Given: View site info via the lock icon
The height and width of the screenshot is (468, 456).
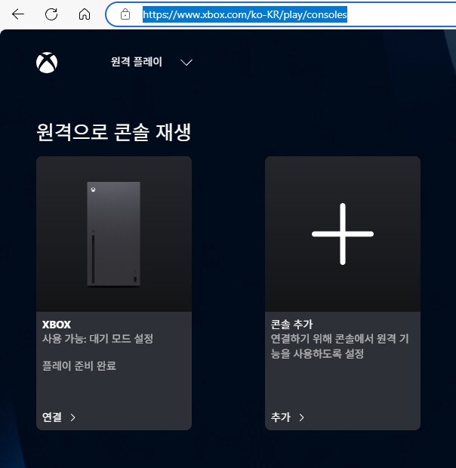Looking at the screenshot, I should tap(125, 14).
